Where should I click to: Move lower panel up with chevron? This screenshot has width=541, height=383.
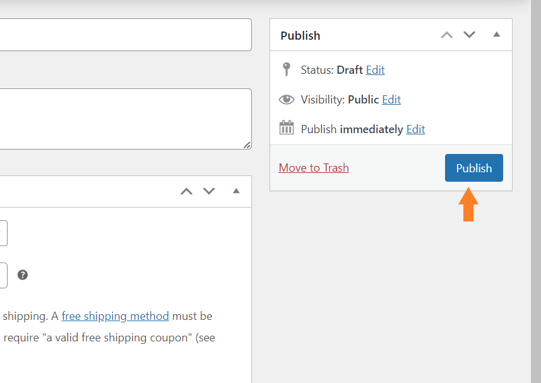(187, 191)
